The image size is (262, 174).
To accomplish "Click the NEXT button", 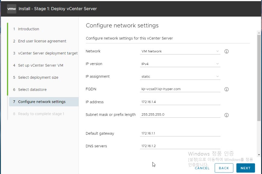I will pyautogui.click(x=245, y=168).
